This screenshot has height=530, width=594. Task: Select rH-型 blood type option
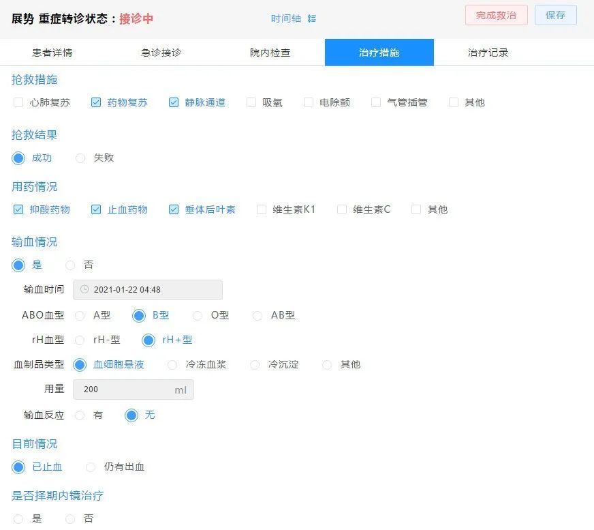tap(80, 340)
